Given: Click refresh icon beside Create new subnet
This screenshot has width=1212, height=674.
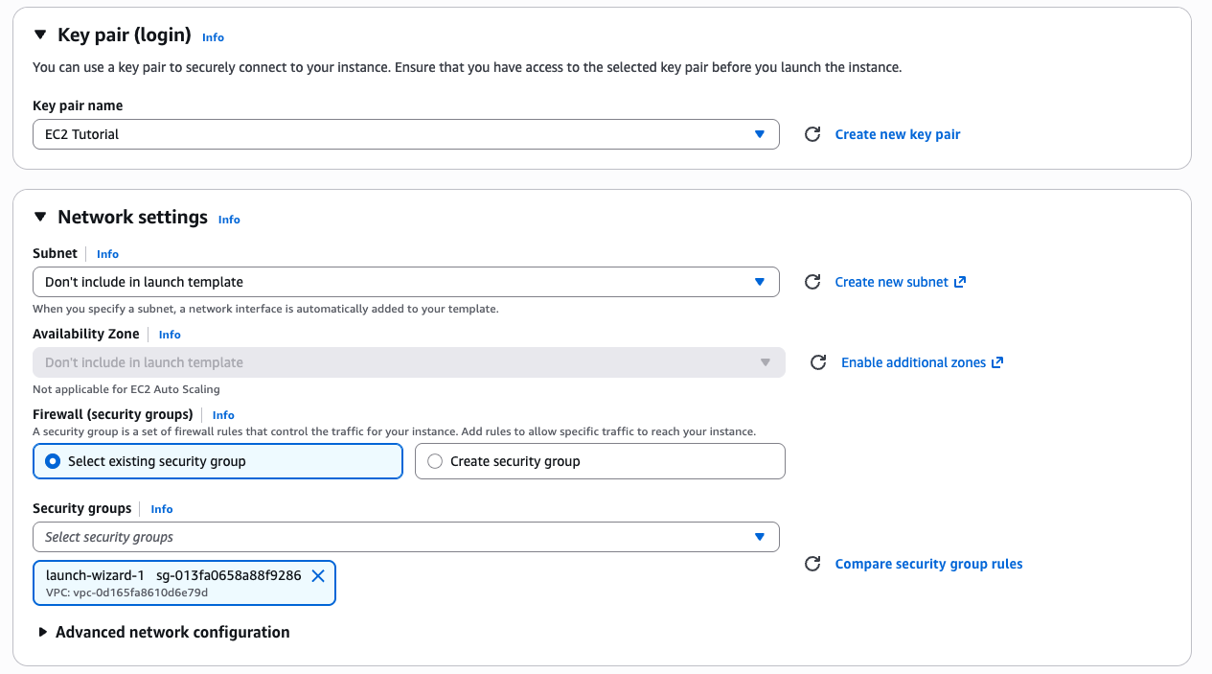Looking at the screenshot, I should click(x=812, y=282).
